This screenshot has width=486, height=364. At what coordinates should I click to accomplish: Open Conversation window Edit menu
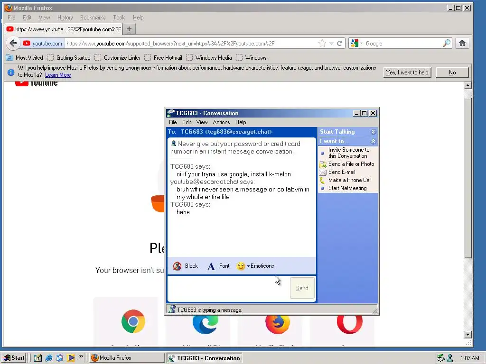[x=186, y=122]
